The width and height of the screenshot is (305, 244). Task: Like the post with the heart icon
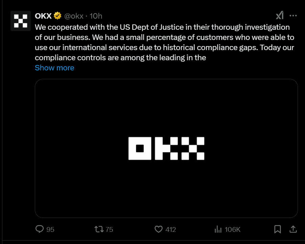coord(159,229)
